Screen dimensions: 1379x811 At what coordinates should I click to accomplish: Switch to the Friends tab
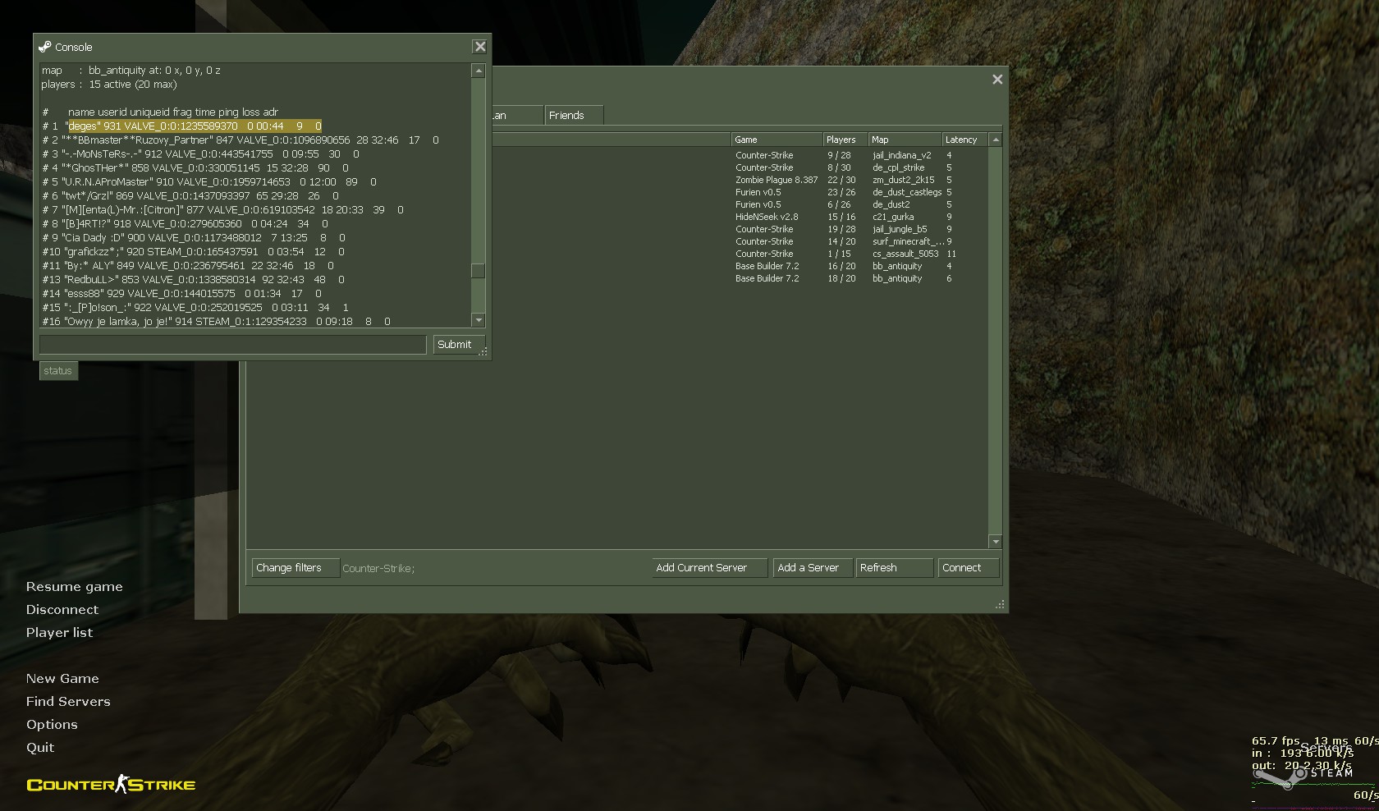tap(573, 116)
